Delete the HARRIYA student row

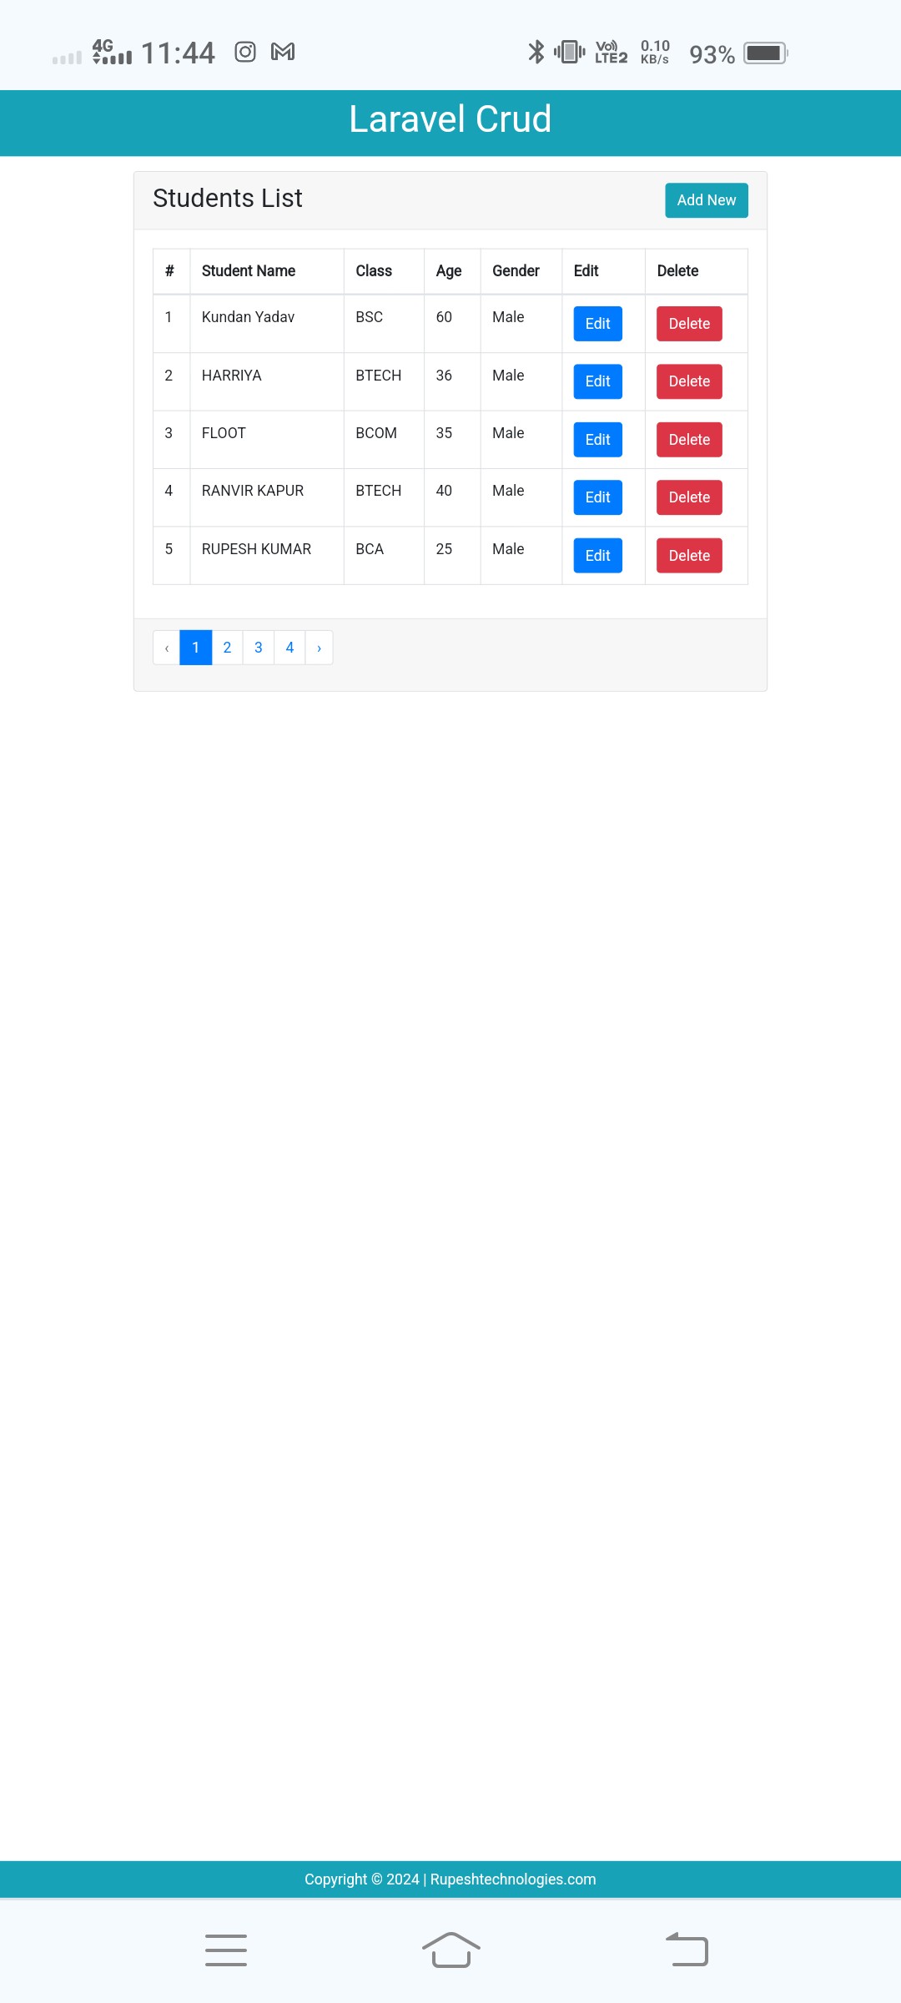(689, 381)
